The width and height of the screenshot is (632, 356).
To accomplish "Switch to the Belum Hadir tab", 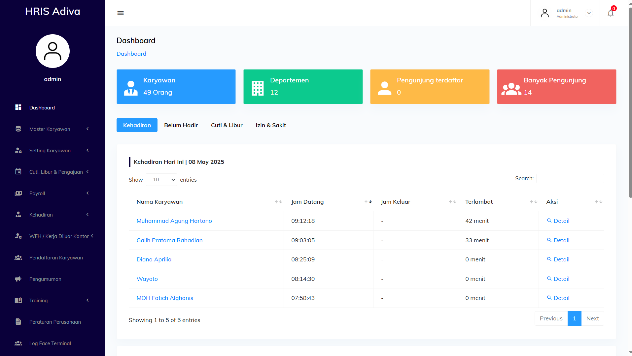I will (x=181, y=125).
